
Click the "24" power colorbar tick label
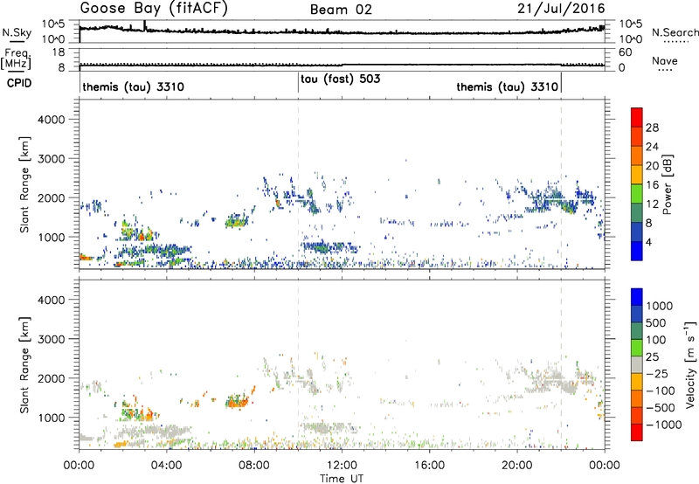point(652,147)
